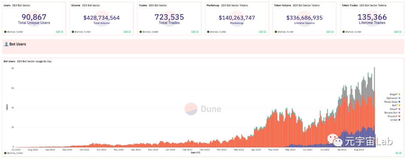Click the $428,734,564 total volume value
The width and height of the screenshot is (406, 159).
[101, 18]
